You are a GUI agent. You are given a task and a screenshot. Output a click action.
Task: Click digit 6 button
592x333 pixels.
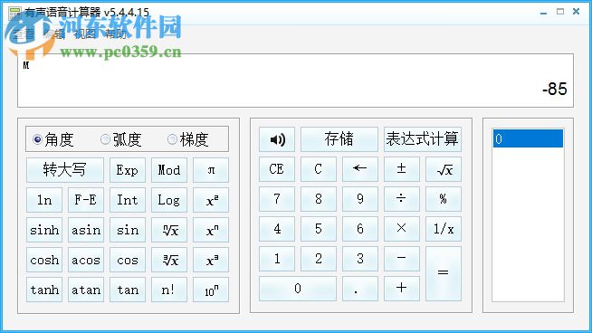(x=359, y=228)
